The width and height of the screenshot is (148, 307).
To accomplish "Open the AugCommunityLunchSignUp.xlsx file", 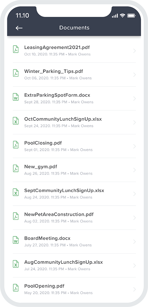I will coord(74,265).
